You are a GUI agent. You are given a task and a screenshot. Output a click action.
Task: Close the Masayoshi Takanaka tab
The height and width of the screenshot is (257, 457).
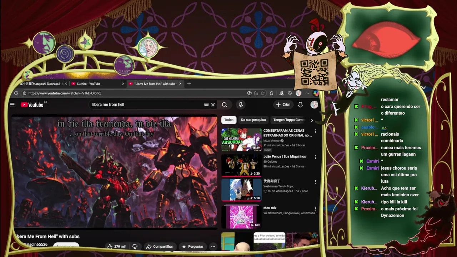point(66,84)
